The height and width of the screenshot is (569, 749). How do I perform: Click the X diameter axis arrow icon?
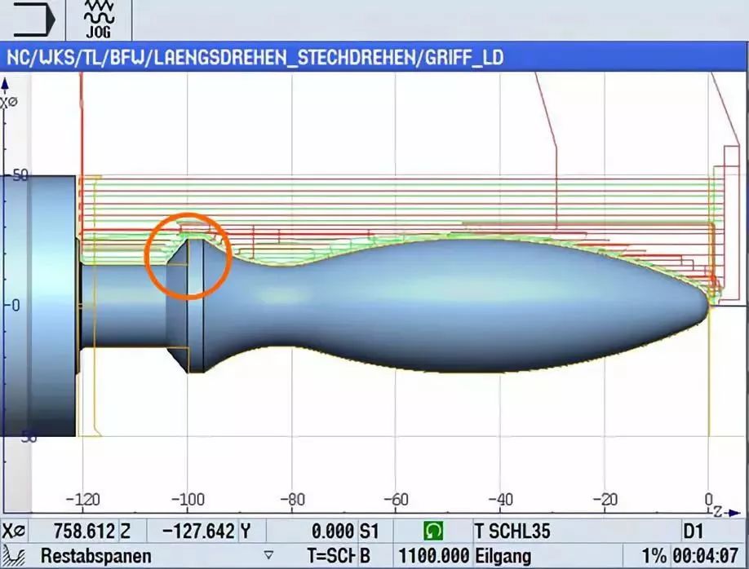[7, 86]
